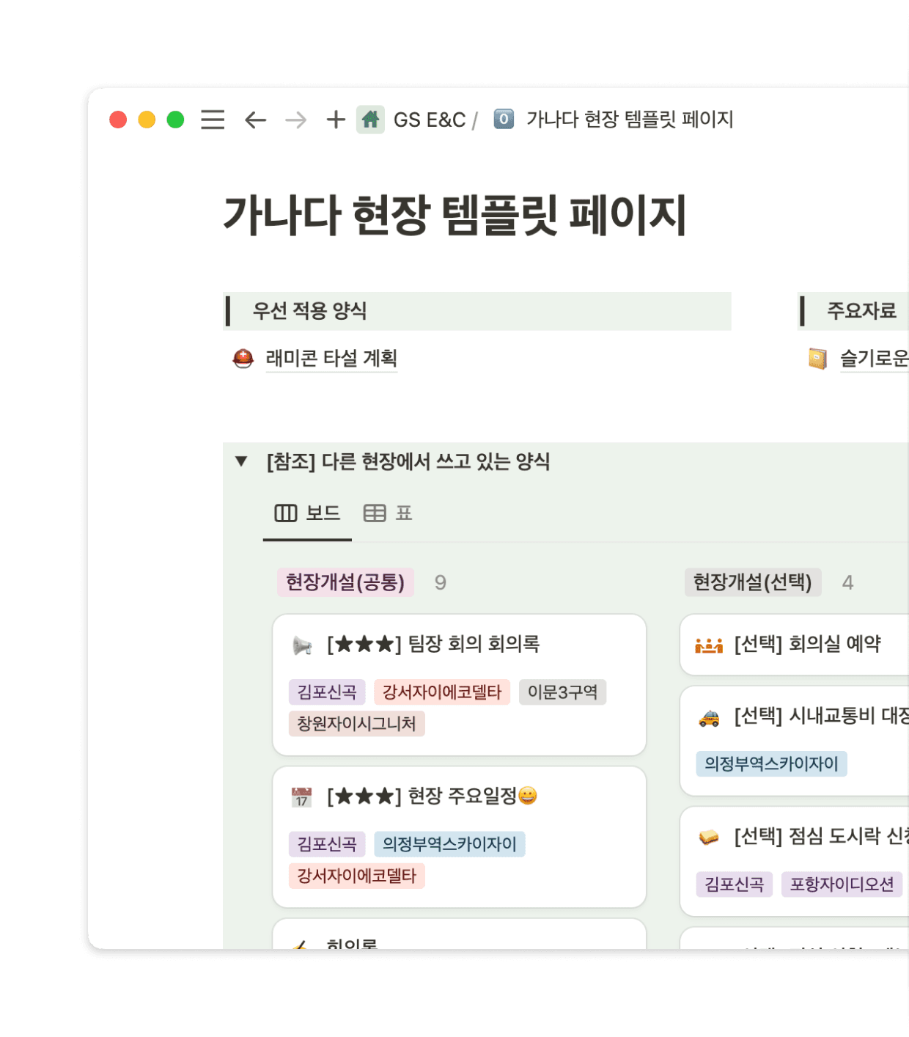Switch to the 표 view tab
Screen dimensions: 909x1037
387,513
